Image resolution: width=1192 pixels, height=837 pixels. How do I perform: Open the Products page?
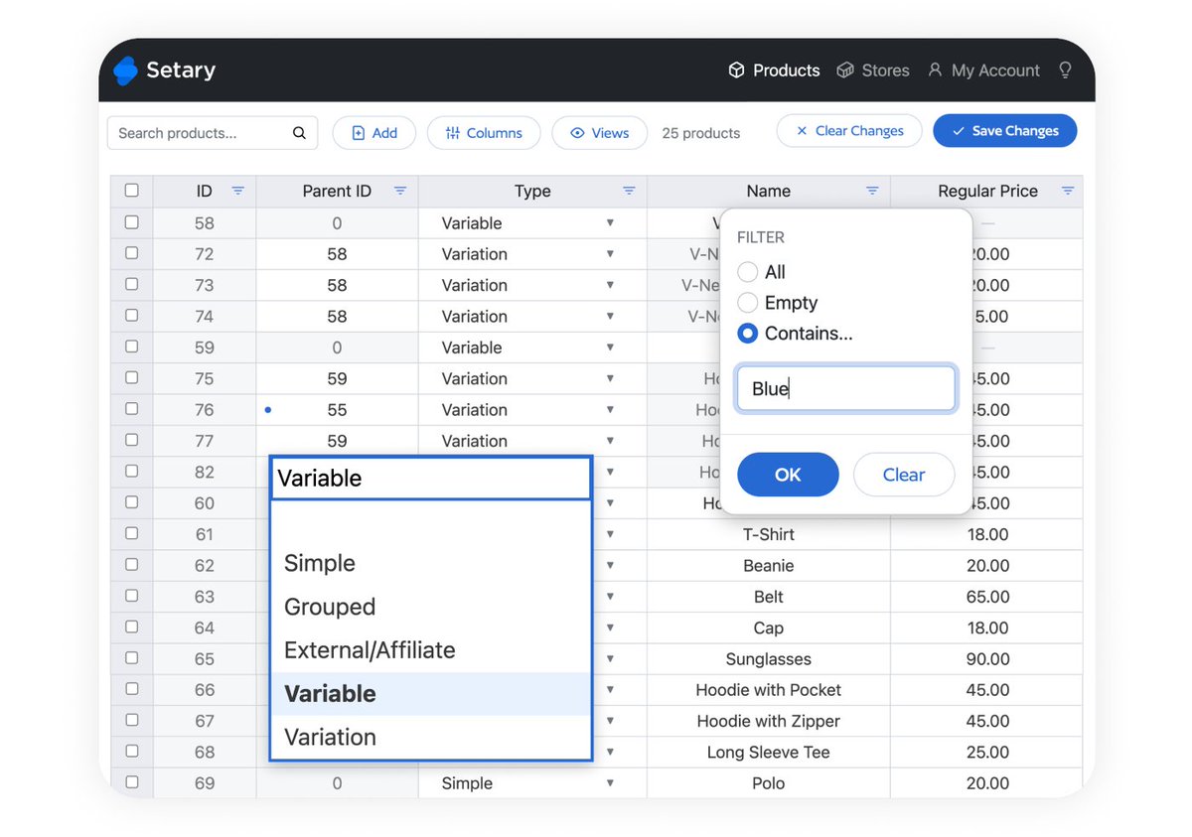click(774, 70)
